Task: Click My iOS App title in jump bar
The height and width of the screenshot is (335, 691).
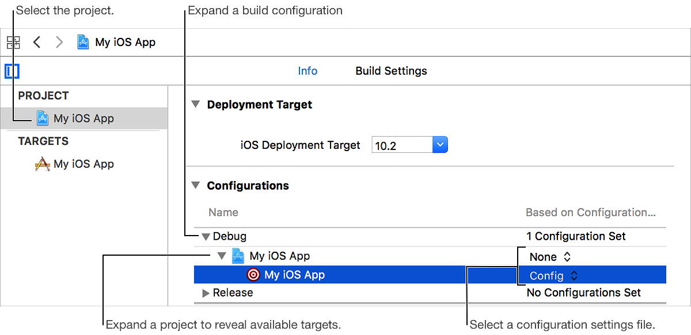Action: pos(126,42)
